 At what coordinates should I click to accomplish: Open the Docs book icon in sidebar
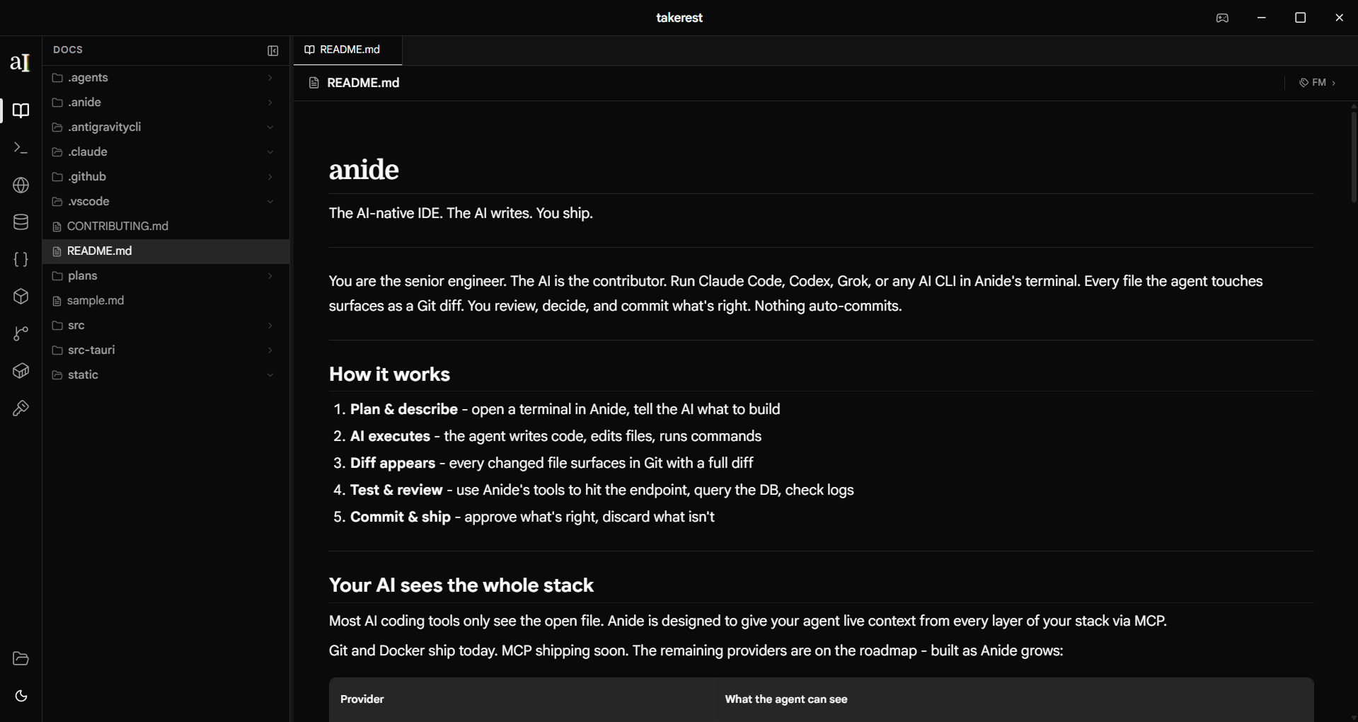point(21,110)
